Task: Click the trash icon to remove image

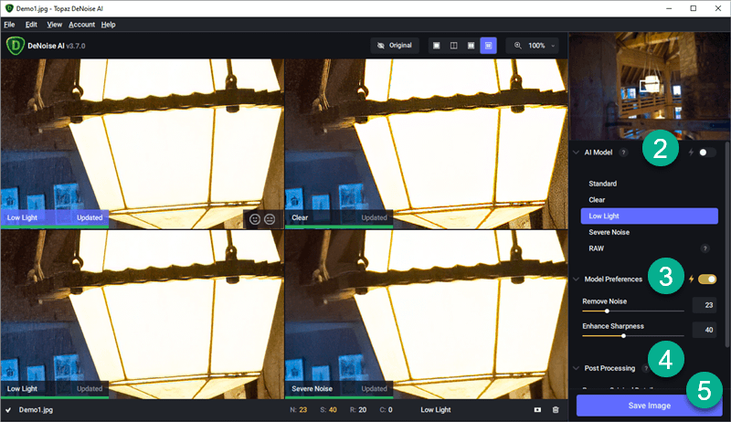Action: [556, 410]
